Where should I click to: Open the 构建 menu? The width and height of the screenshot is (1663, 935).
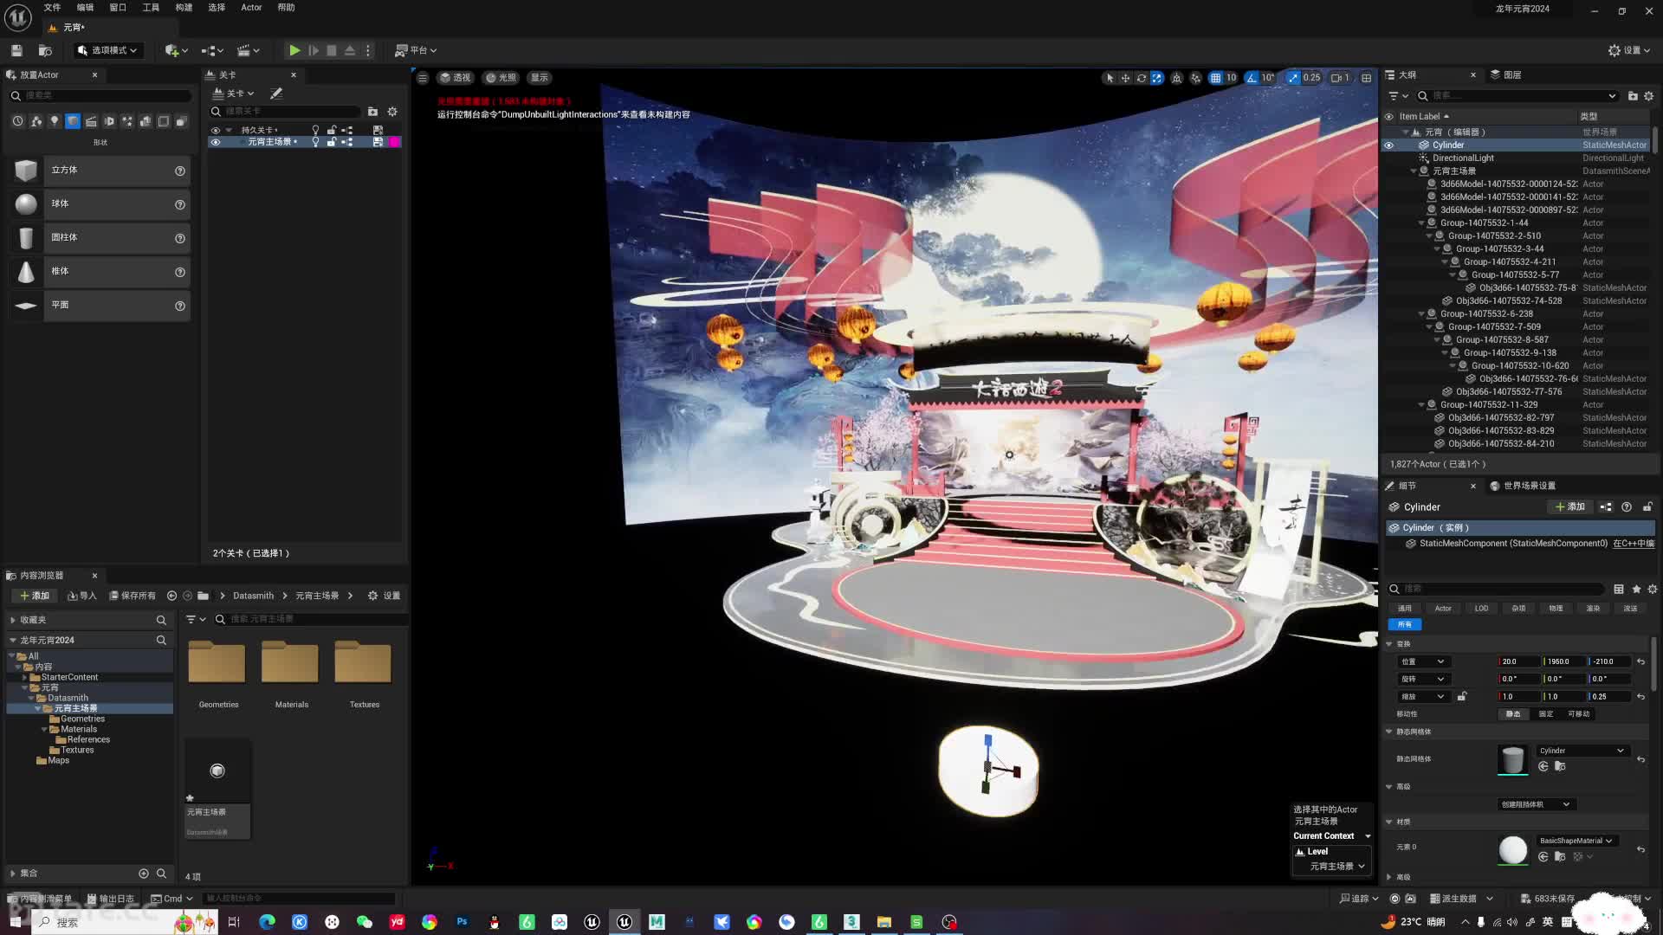click(x=184, y=8)
